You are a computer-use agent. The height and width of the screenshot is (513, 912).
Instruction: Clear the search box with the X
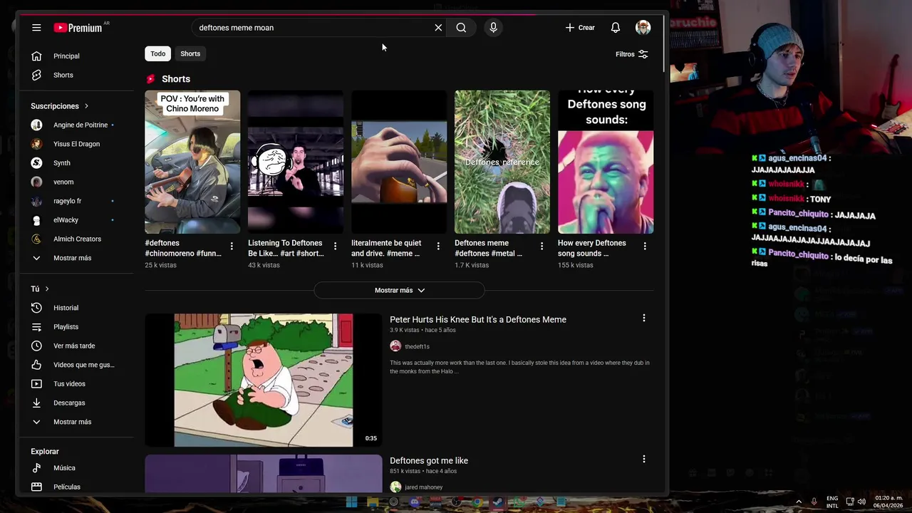point(438,28)
